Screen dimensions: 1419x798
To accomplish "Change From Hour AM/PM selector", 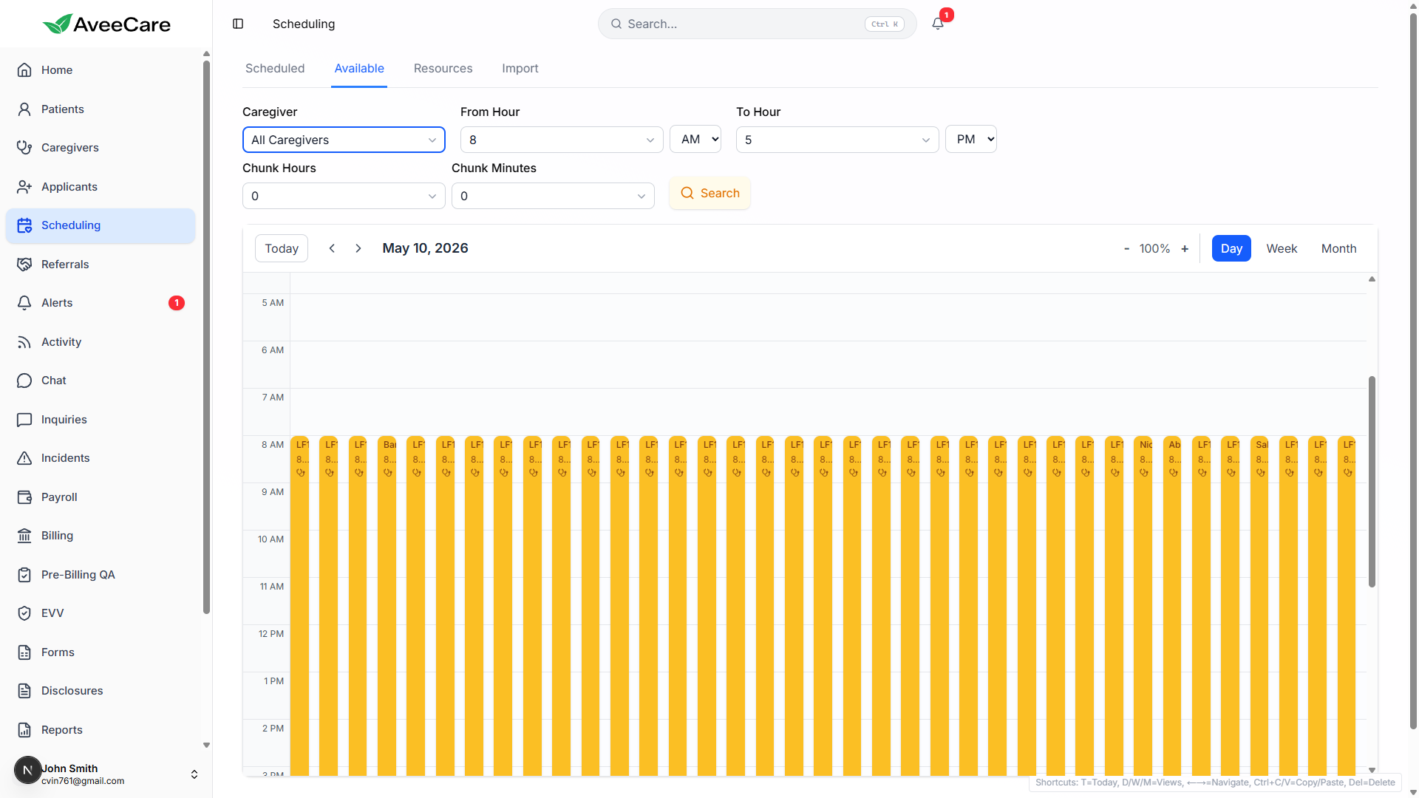I will click(x=695, y=140).
